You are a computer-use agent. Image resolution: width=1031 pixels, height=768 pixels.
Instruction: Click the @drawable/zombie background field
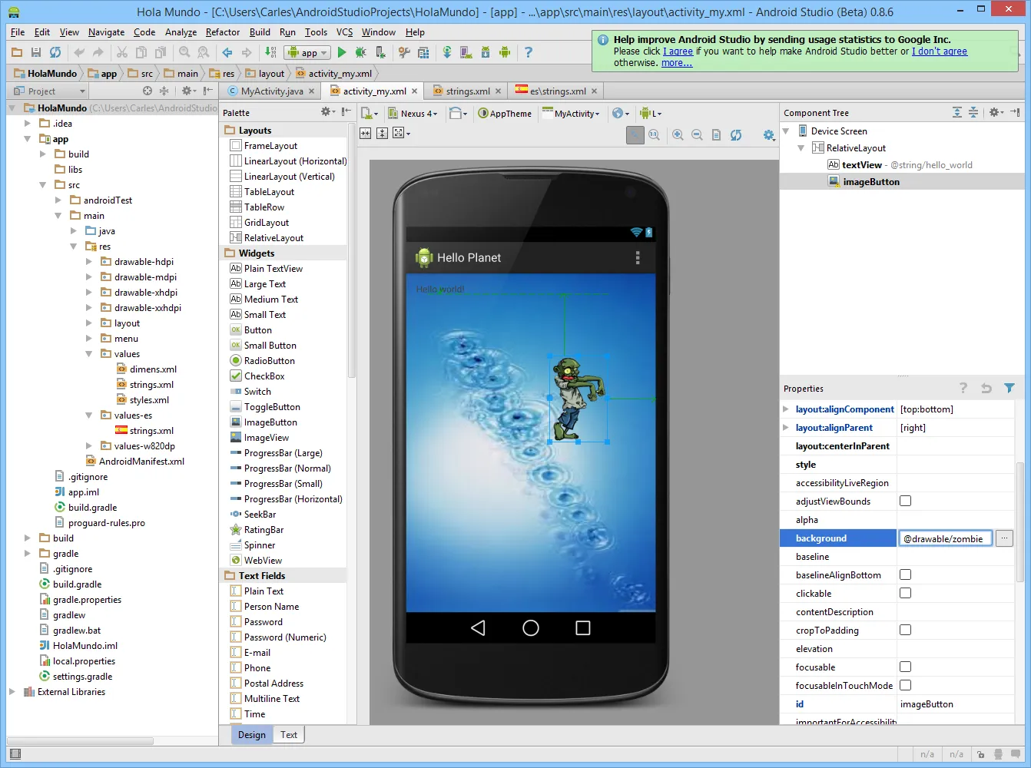(x=946, y=538)
